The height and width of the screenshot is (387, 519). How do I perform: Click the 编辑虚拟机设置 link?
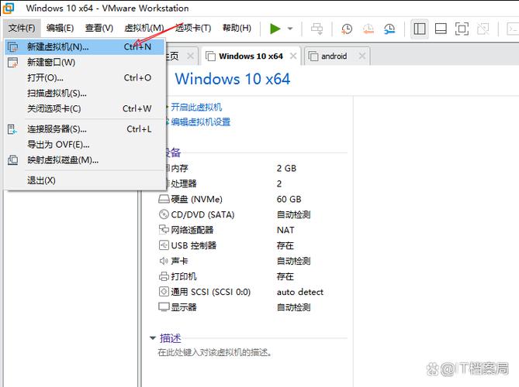click(200, 122)
